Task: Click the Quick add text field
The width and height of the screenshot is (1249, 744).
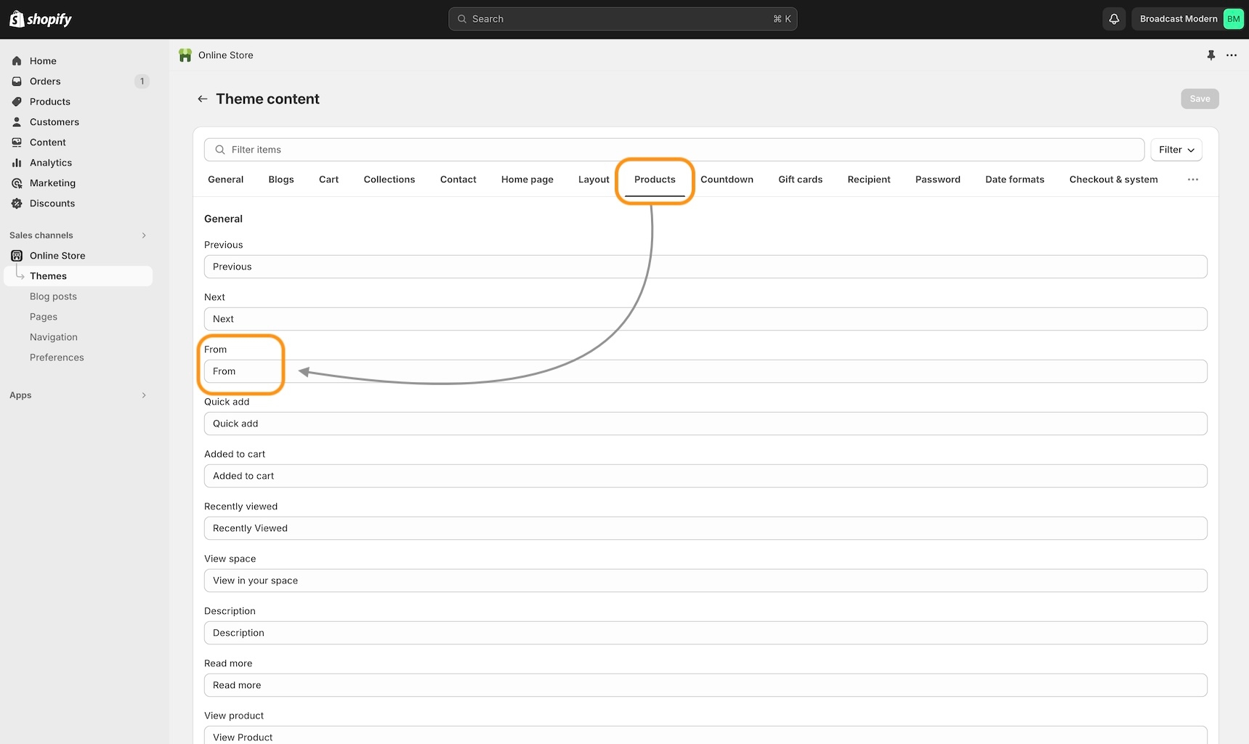Action: (705, 424)
